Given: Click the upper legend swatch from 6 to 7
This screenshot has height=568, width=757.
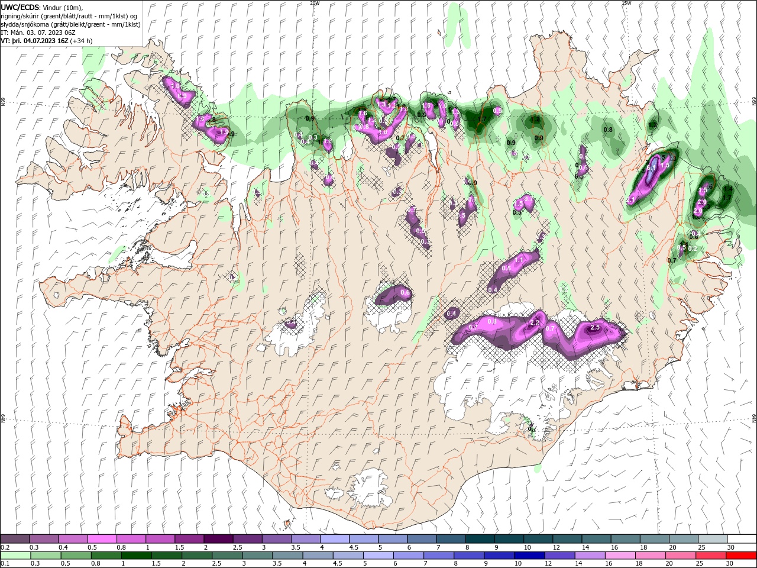Looking at the screenshot, I should (x=422, y=539).
